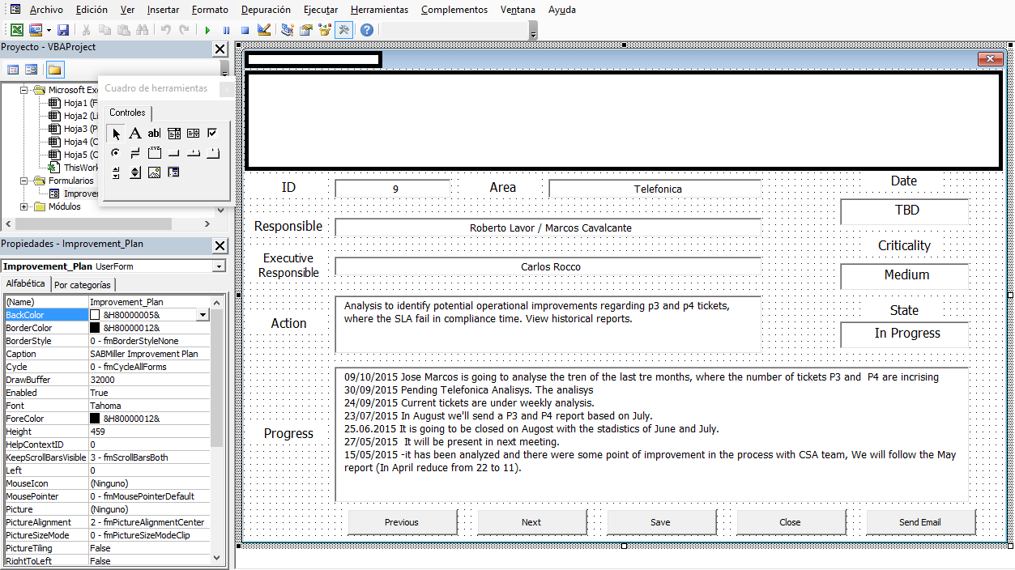Image resolution: width=1015 pixels, height=570 pixels.
Task: Click the floppy disk save icon in toolbar
Action: click(x=63, y=30)
